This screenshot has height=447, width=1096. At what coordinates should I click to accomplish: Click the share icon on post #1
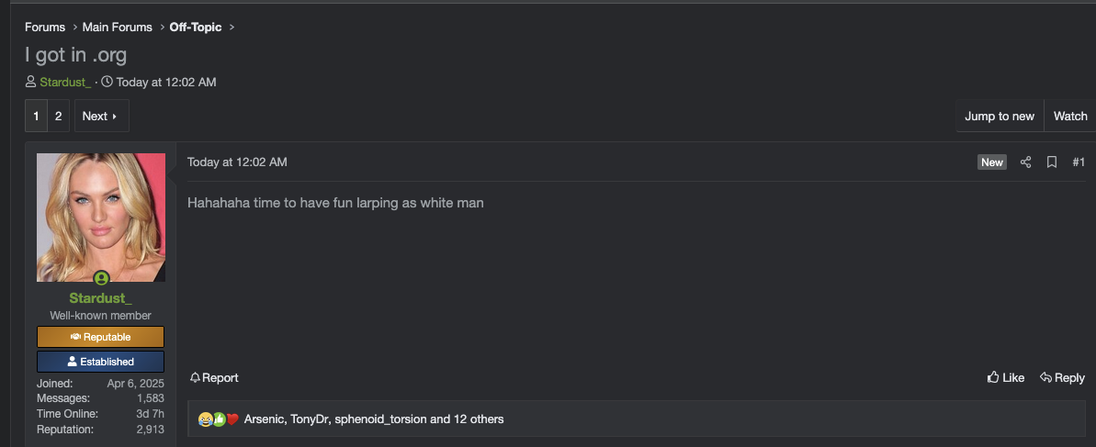tap(1025, 162)
